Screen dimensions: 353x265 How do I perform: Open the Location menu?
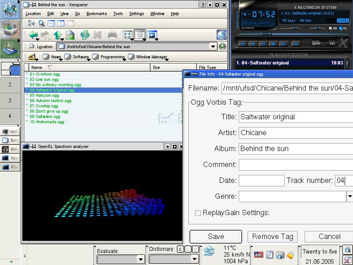coord(33,14)
